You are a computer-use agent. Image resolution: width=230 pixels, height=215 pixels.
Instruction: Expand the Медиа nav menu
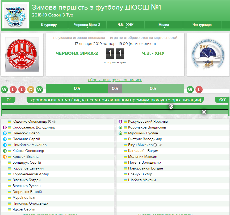coord(164,25)
